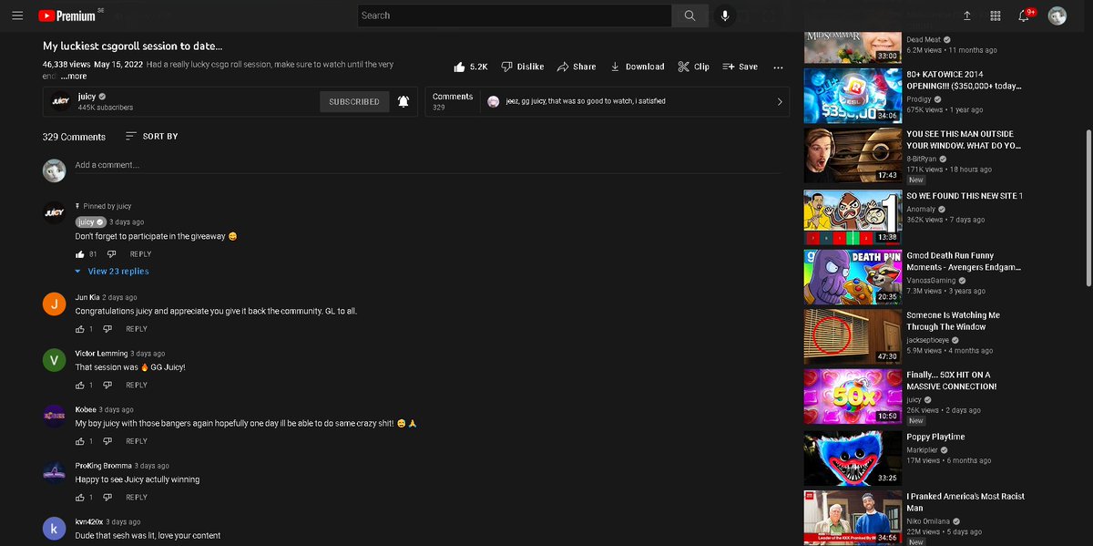The image size is (1093, 546).
Task: Open juicy channel avatar beside subscriber count
Action: 59,102
